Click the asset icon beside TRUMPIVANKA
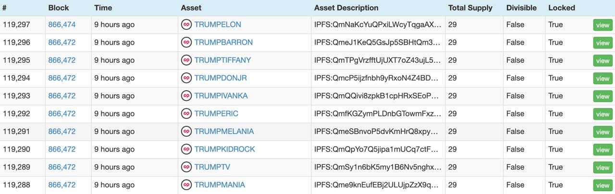 click(186, 96)
